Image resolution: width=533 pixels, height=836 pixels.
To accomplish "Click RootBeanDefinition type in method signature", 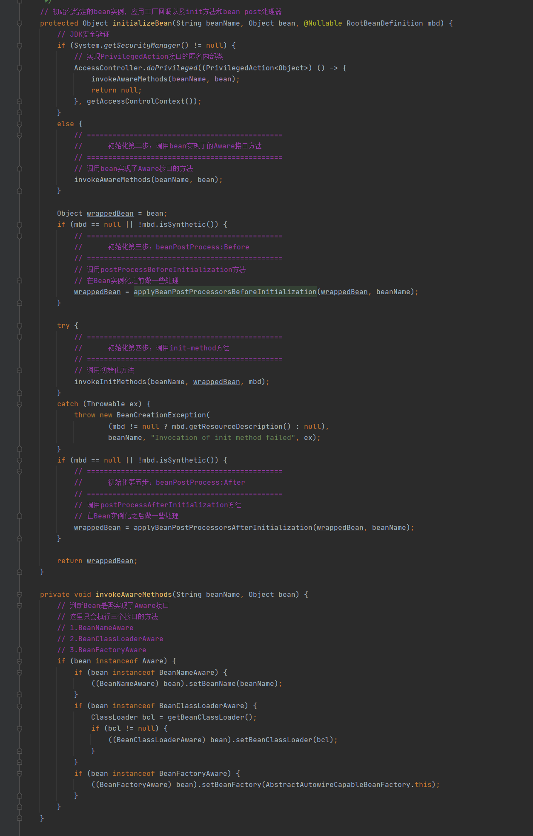I will tap(384, 23).
